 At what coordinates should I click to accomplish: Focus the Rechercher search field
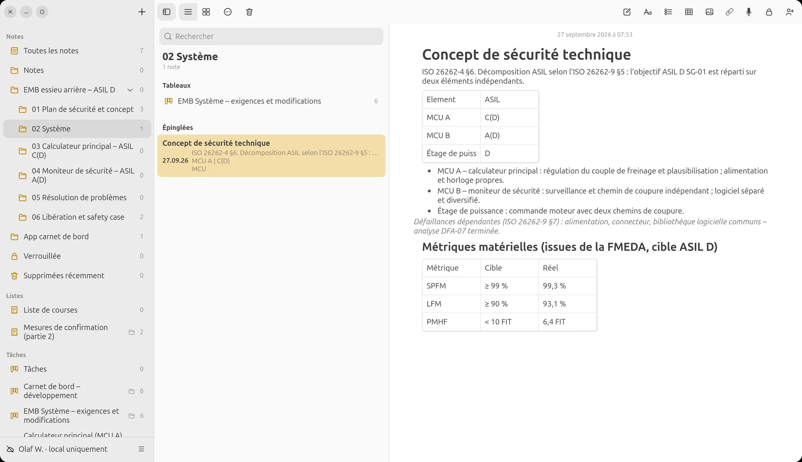coord(271,36)
